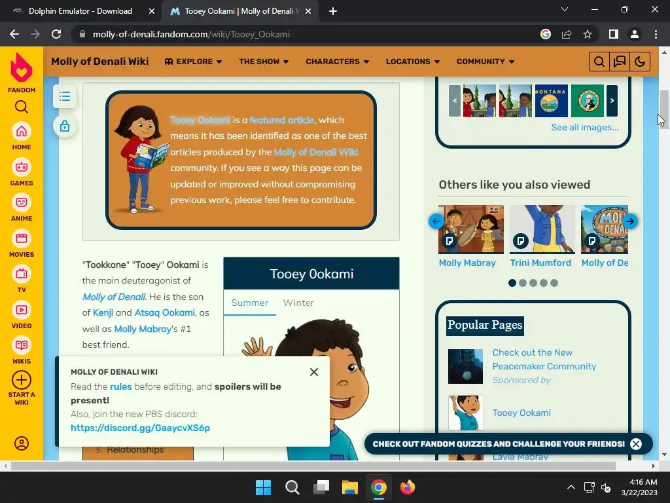Open the table of contents list icon
The image size is (670, 503).
pos(65,96)
